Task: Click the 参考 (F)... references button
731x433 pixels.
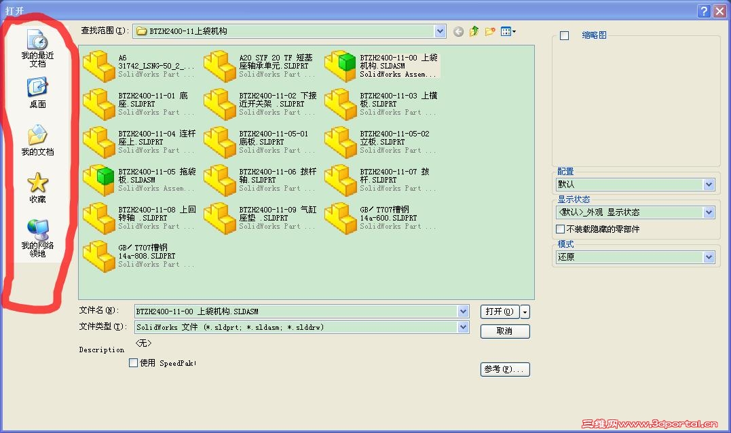Action: coord(505,369)
